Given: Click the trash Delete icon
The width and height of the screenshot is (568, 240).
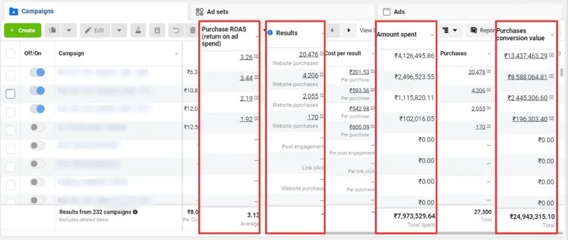Looking at the screenshot, I should coord(192,30).
